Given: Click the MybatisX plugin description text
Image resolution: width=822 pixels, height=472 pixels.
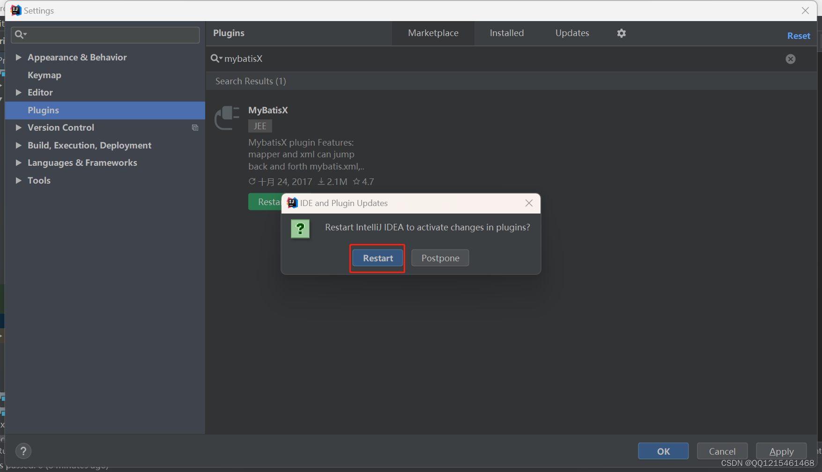Looking at the screenshot, I should pos(306,155).
